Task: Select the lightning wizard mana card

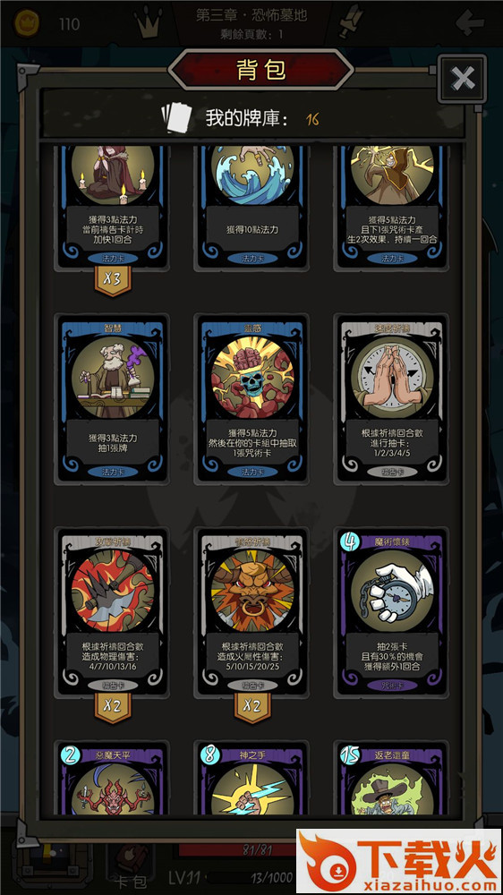Action: [x=392, y=206]
